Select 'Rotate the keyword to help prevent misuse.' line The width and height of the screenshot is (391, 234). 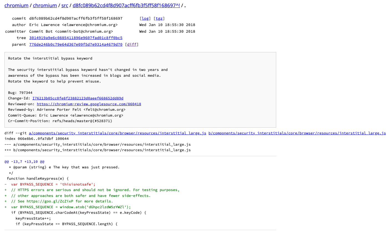[x=55, y=81]
